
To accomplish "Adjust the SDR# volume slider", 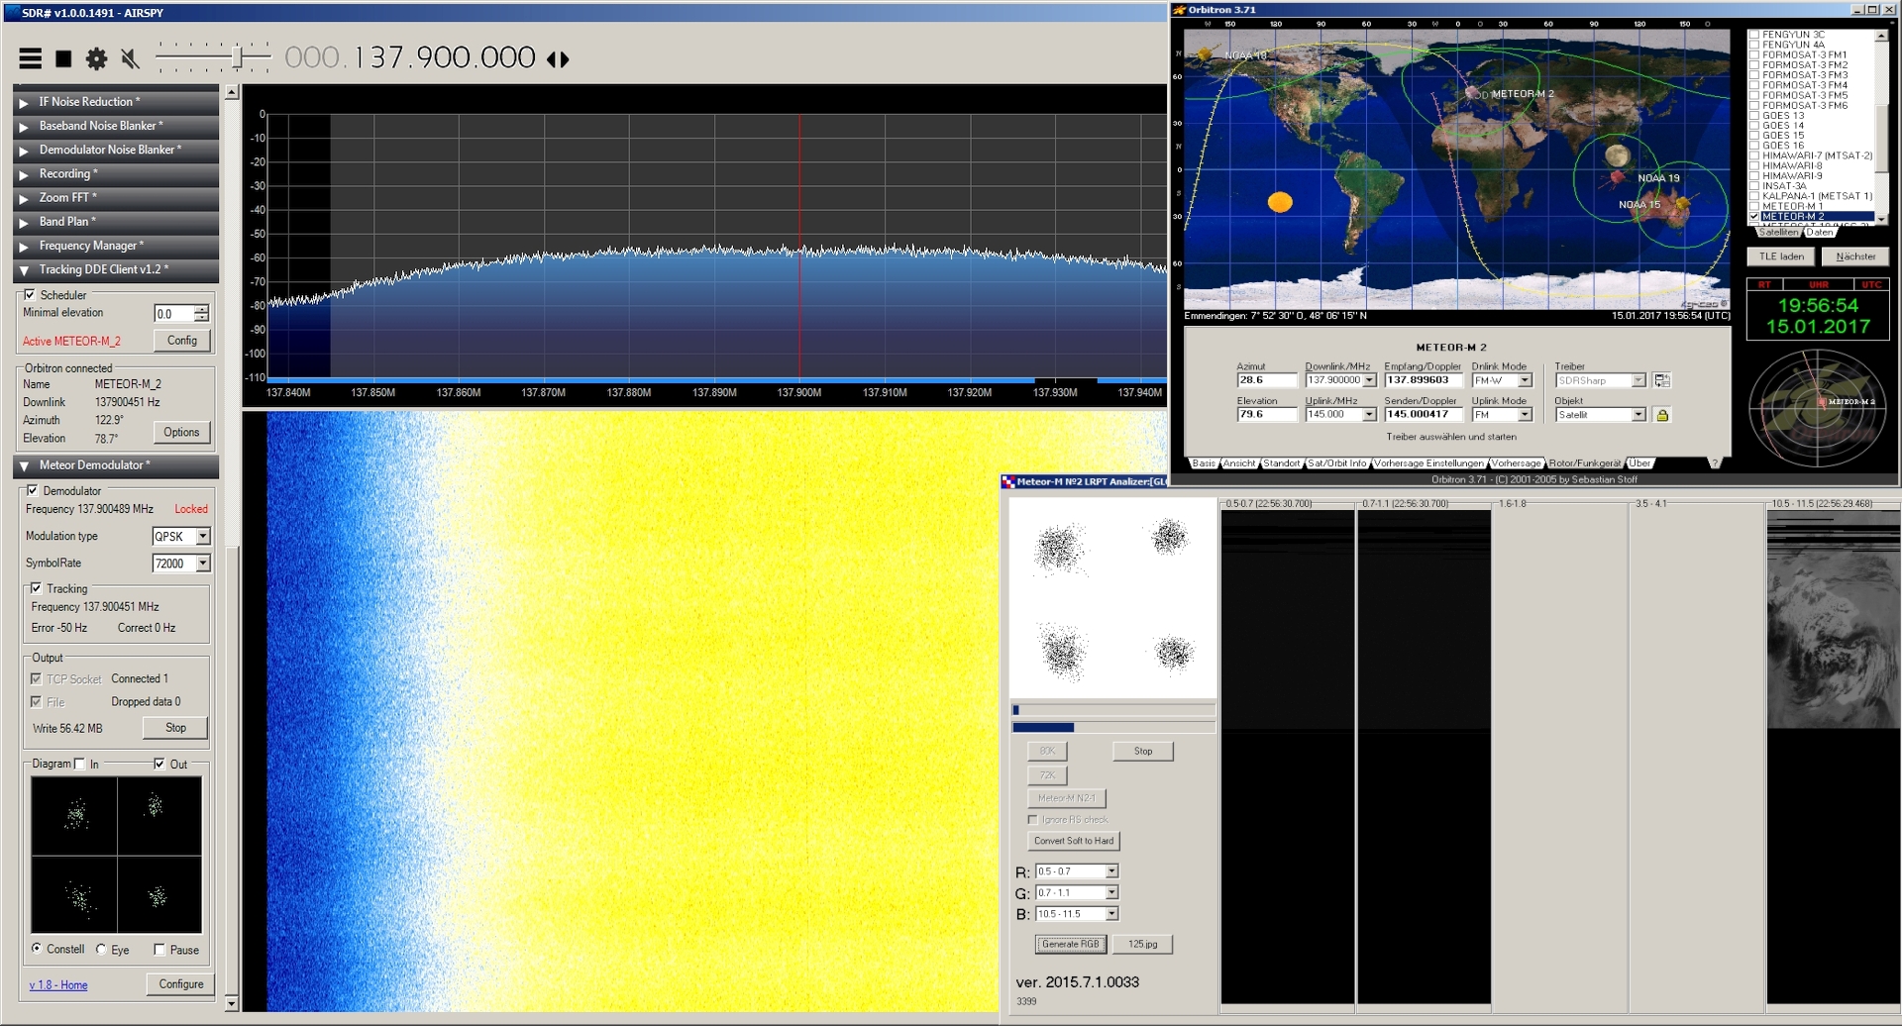I will (238, 57).
